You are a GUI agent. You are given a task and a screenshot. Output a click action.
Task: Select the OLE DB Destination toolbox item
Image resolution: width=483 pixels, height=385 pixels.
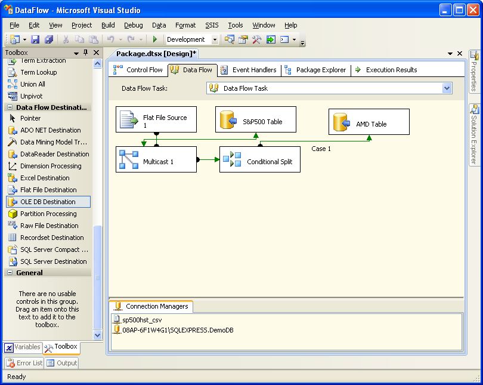click(48, 202)
